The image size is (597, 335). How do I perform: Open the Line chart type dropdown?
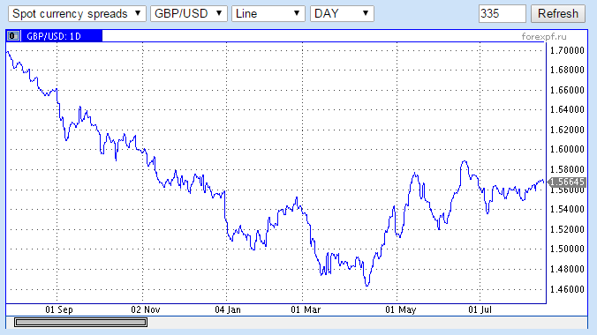tap(268, 14)
